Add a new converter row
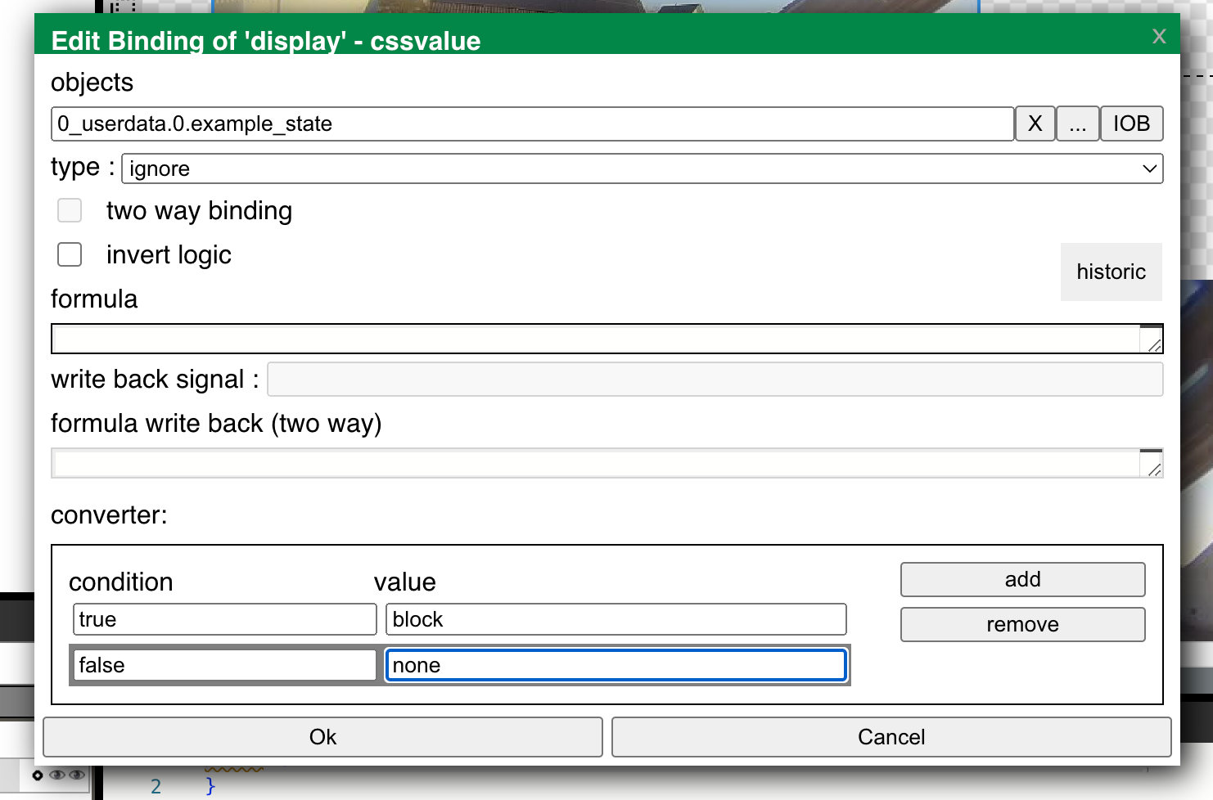Viewport: 1213px width, 800px height. [x=1022, y=579]
